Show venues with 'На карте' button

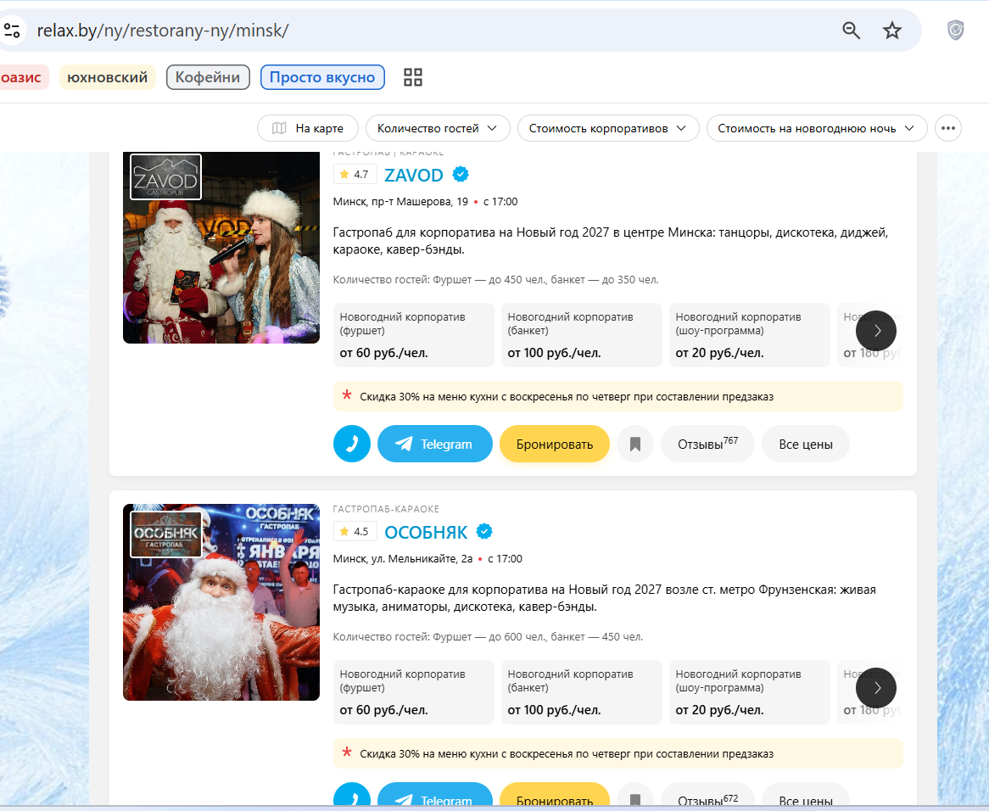click(x=308, y=128)
